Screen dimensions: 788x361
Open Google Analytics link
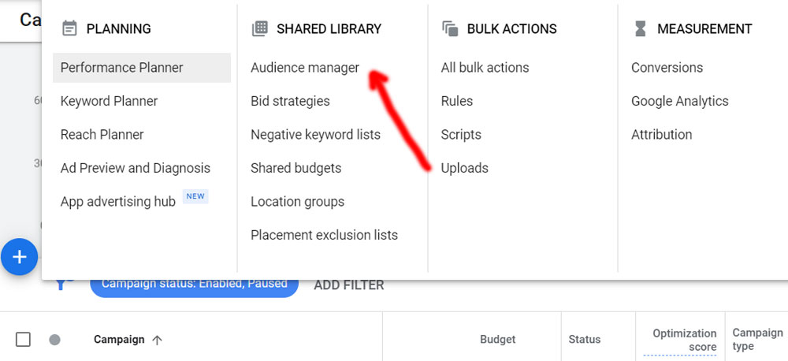tap(679, 101)
